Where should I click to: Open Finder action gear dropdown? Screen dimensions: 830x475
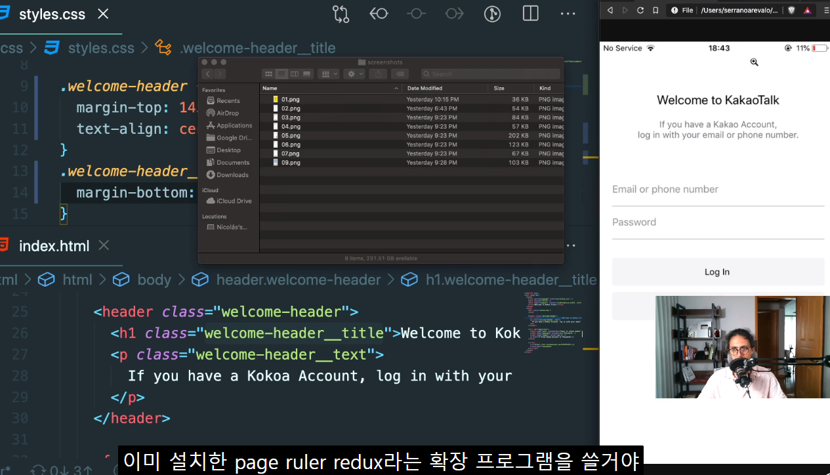(354, 74)
